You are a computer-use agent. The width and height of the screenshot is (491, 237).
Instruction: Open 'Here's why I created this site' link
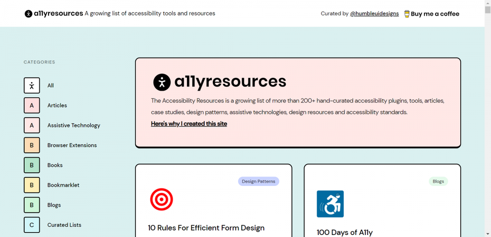pyautogui.click(x=189, y=124)
